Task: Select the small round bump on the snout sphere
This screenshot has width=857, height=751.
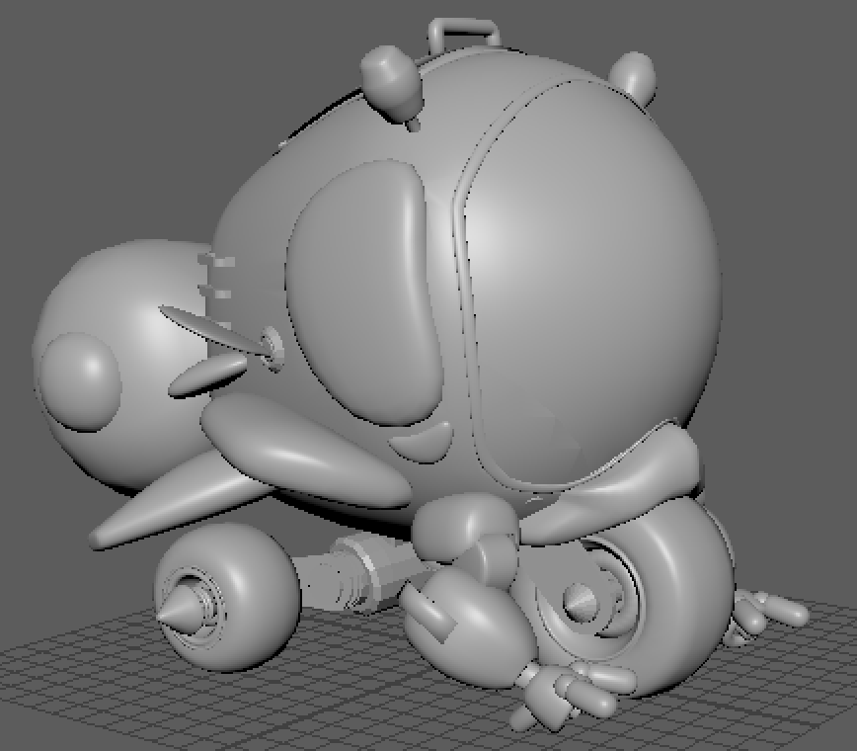Action: click(81, 380)
